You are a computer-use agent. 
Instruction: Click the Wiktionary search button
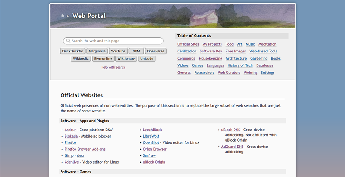pos(126,59)
